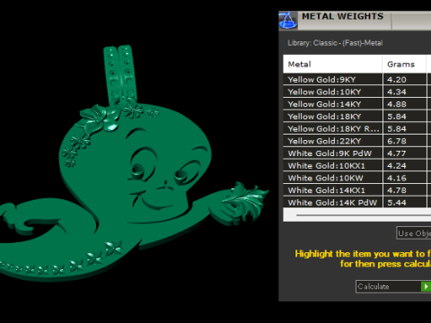
Task: Click the Use Object button
Action: click(x=414, y=233)
